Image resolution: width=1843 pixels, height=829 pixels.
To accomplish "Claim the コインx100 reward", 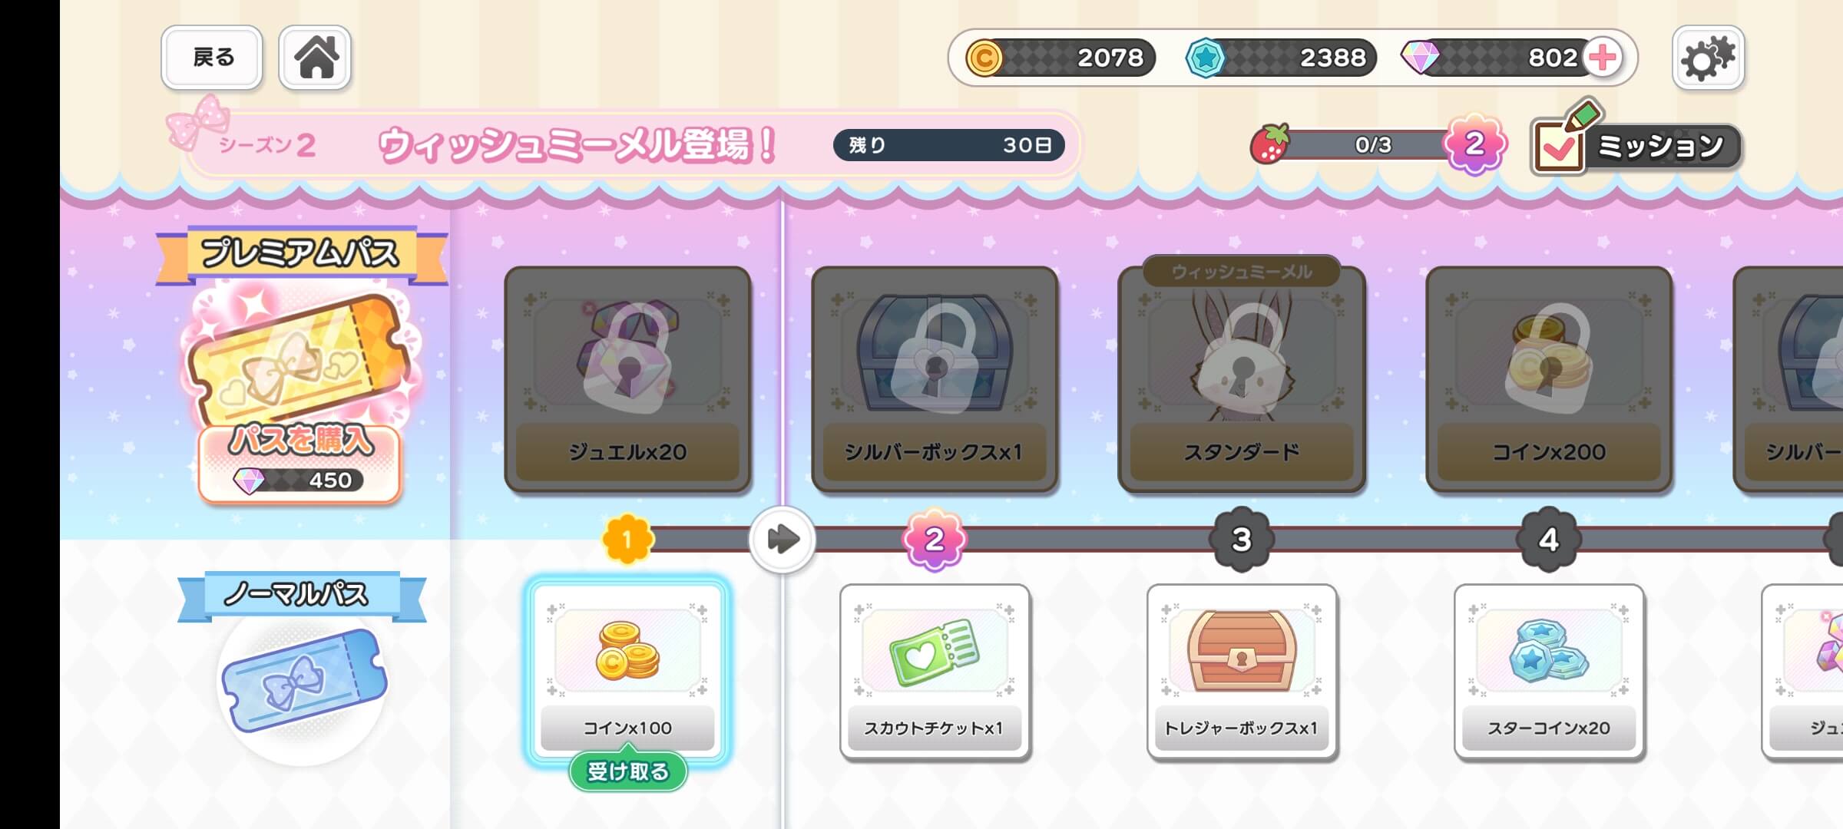I will tap(628, 771).
